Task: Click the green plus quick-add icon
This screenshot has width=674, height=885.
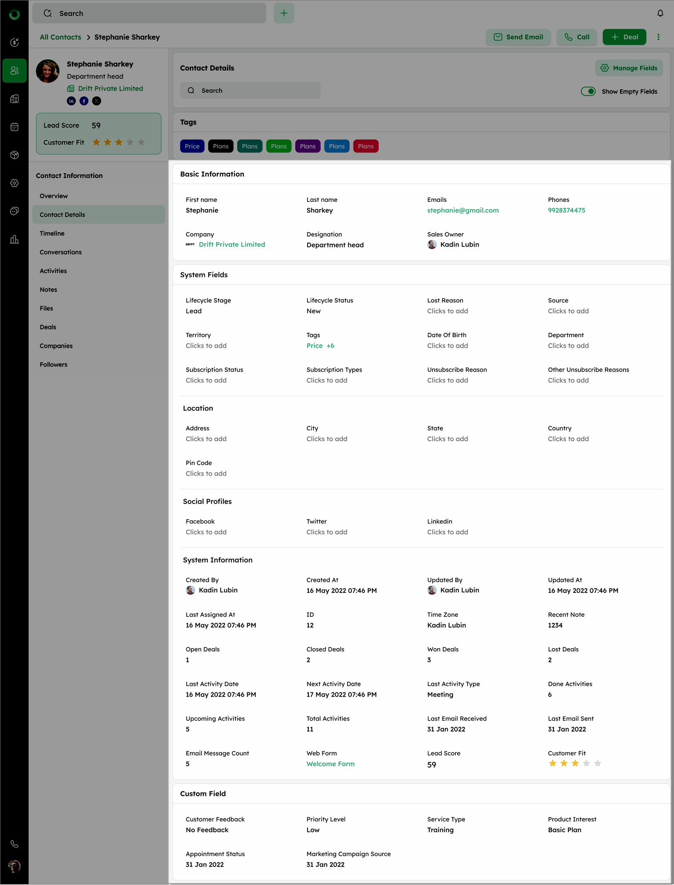Action: [x=284, y=13]
